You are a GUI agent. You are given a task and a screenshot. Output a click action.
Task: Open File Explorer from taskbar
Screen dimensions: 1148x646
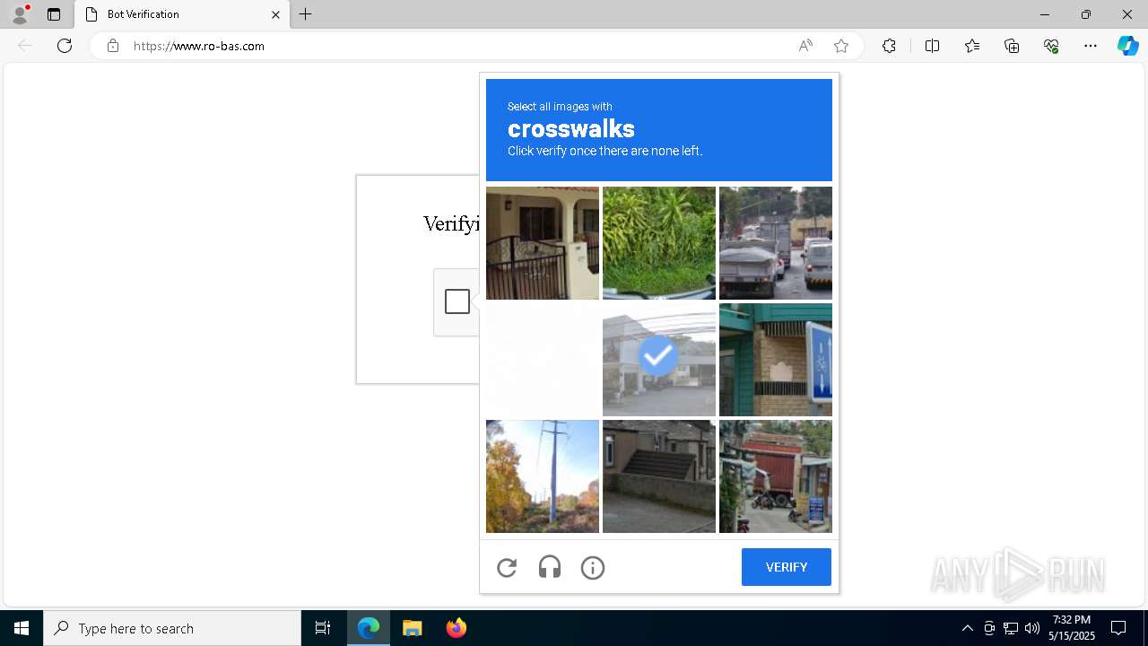413,628
